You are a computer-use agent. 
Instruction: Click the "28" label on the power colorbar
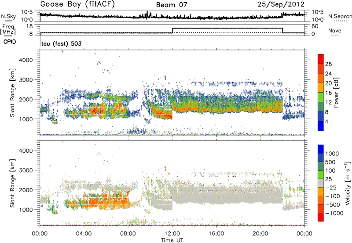pos(328,64)
